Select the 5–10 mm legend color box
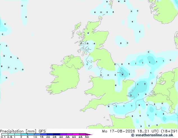Viewport: 178px width, 138px height. pos(31,134)
